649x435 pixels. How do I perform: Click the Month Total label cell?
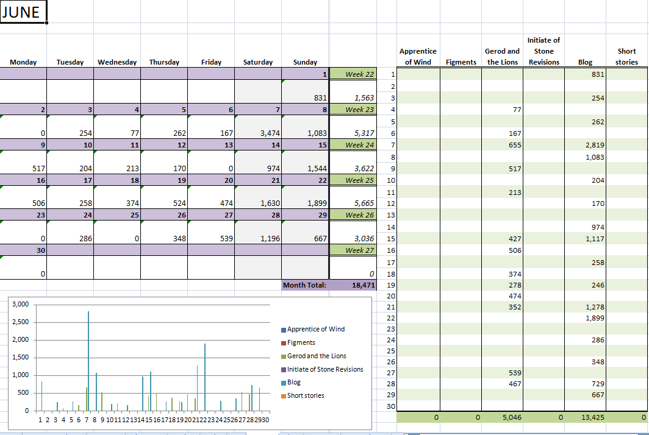click(x=305, y=285)
